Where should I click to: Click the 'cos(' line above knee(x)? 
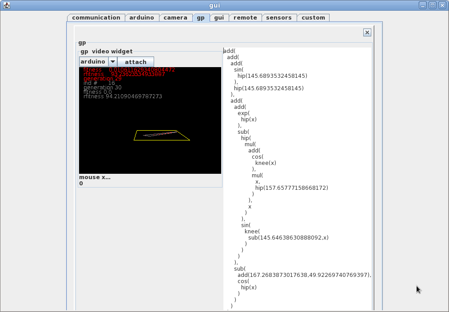258,157
